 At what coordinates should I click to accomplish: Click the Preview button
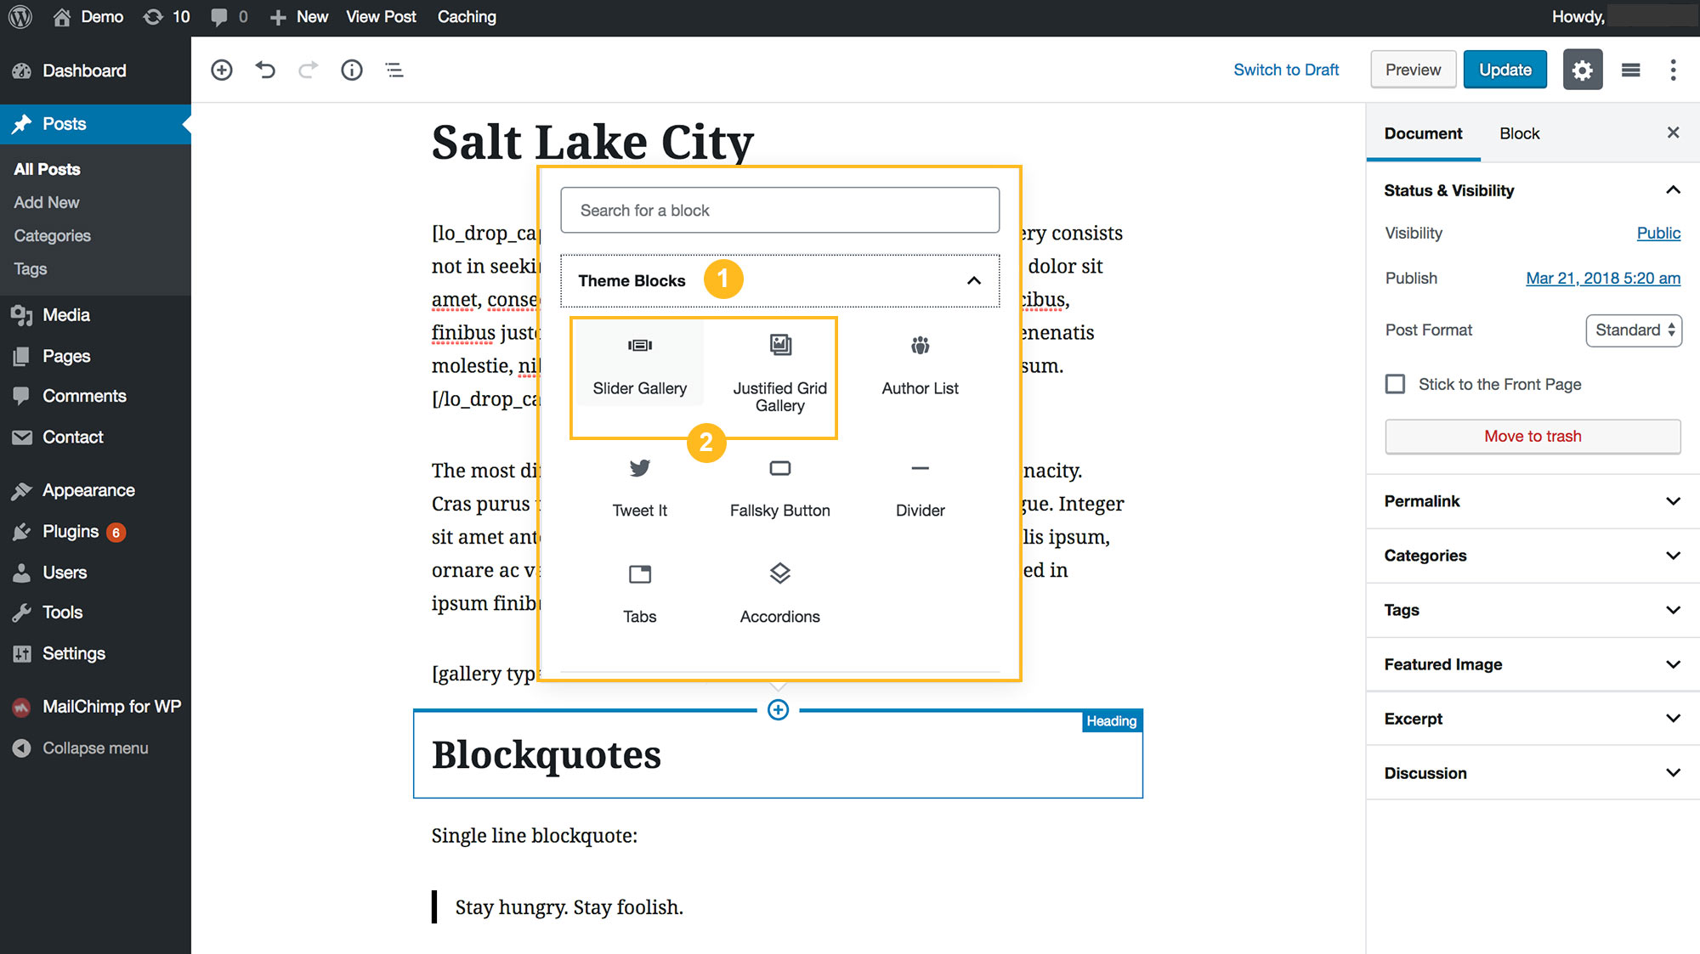(x=1413, y=70)
